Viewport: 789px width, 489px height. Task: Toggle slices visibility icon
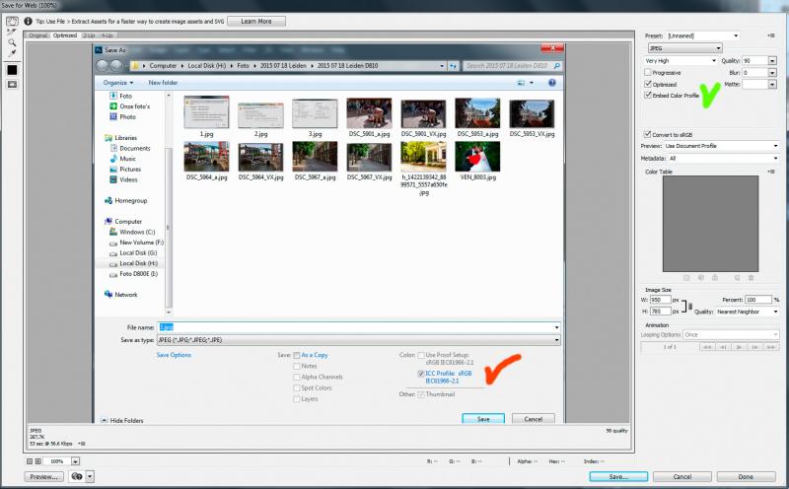tap(12, 85)
